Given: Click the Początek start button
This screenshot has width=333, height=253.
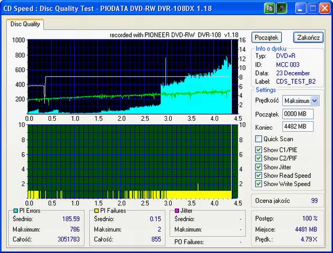Looking at the screenshot, I should coord(267,37).
